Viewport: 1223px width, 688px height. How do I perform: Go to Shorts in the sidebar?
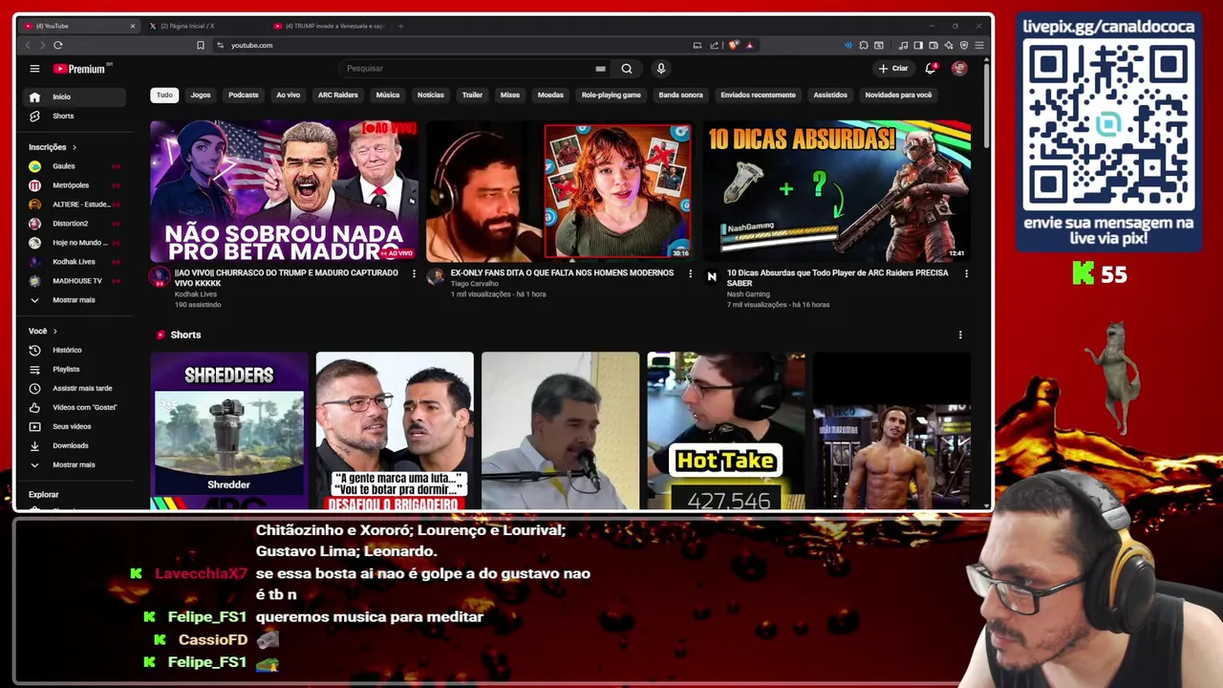coord(75,116)
